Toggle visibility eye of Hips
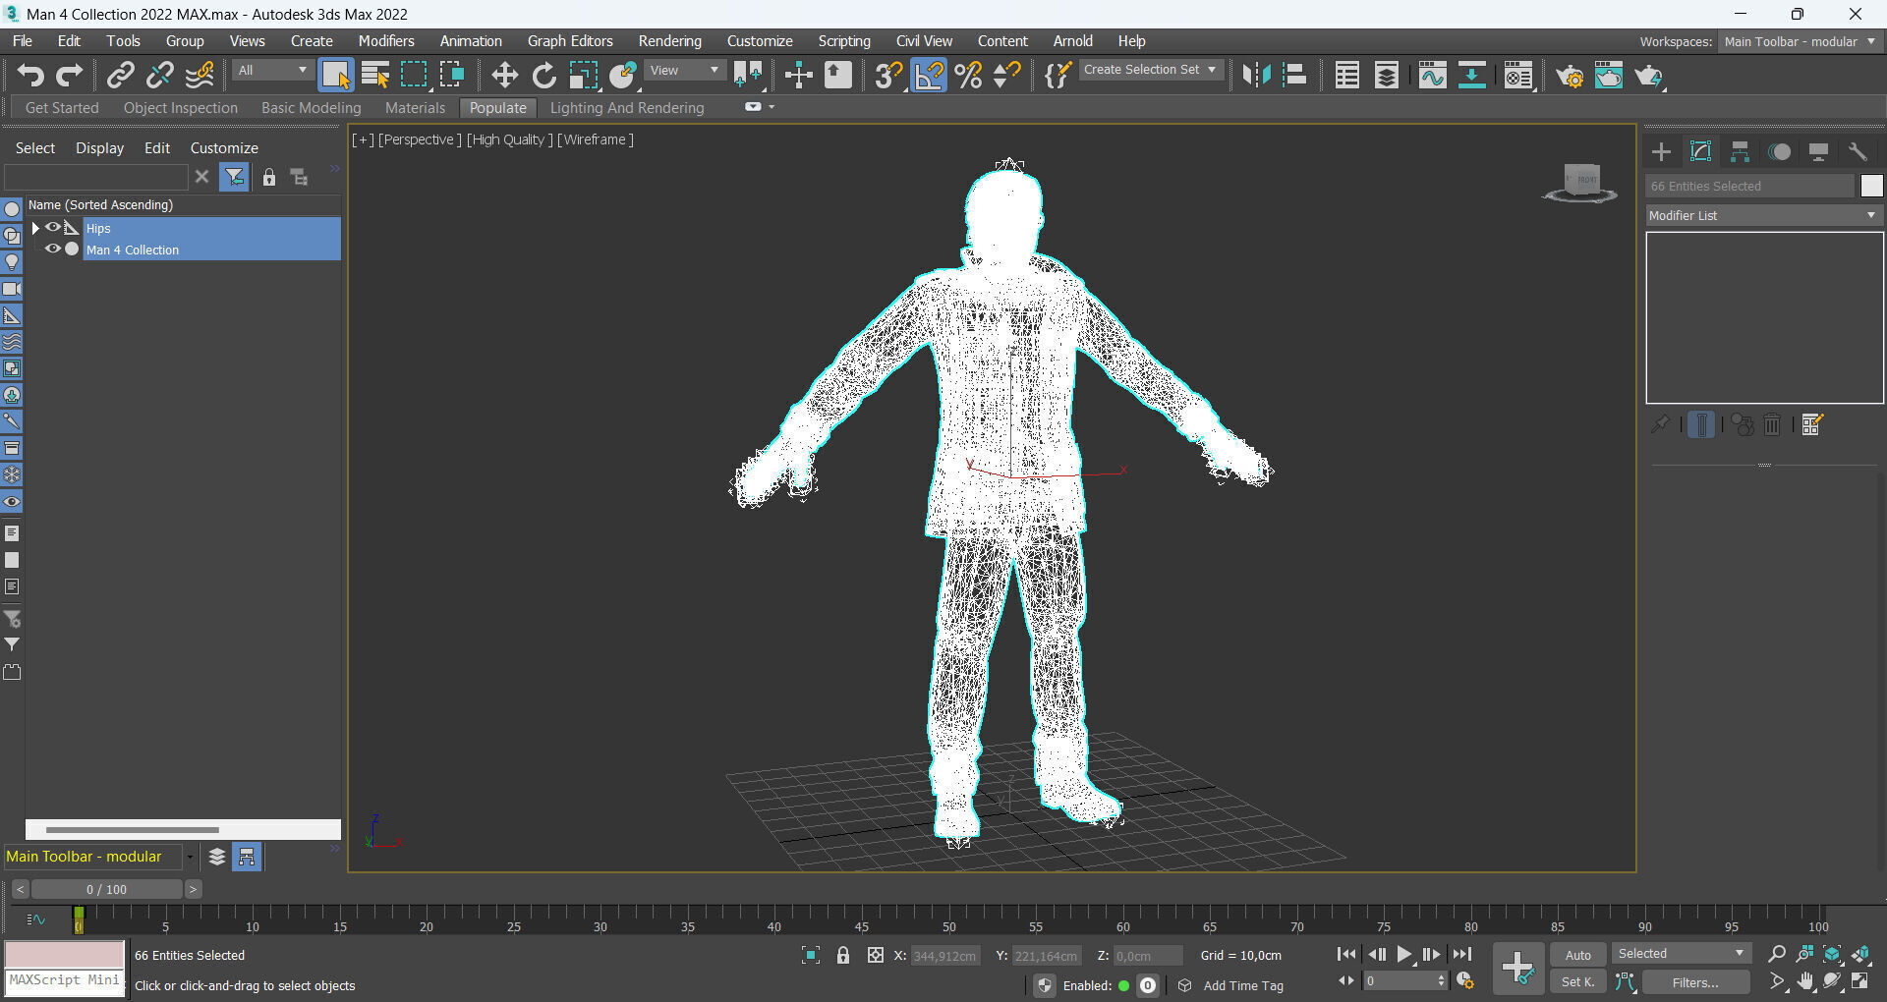Image resolution: width=1887 pixels, height=1002 pixels. pos(53,228)
